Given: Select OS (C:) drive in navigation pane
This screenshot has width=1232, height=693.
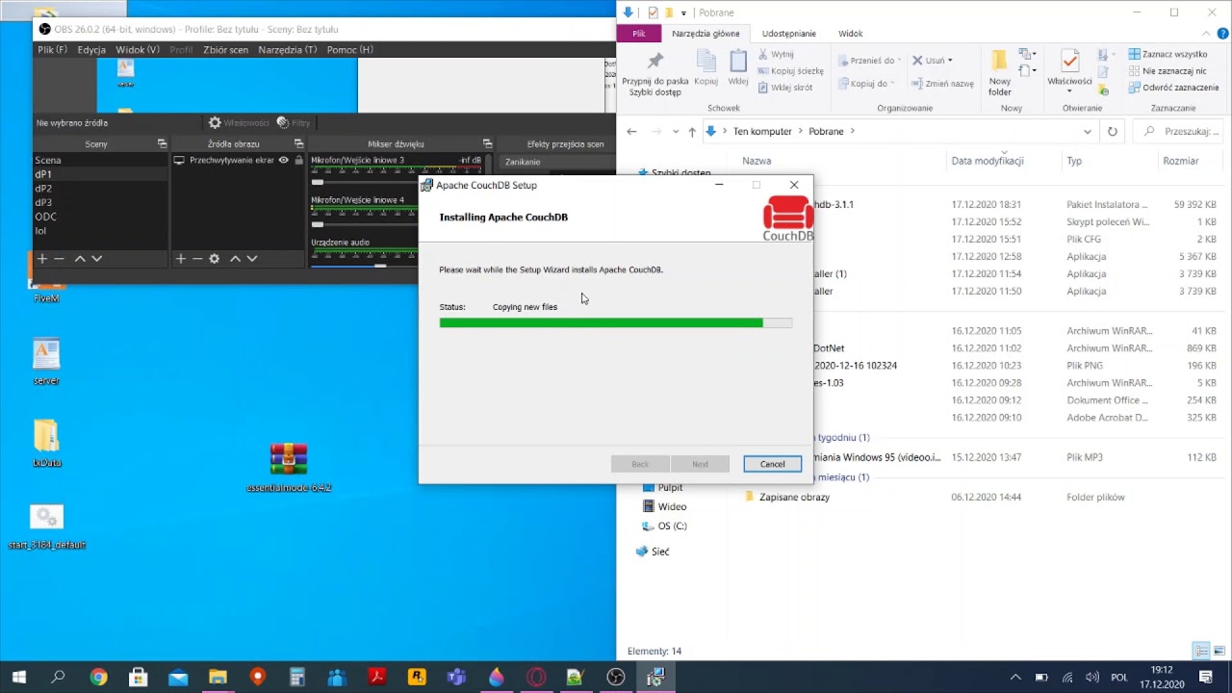Looking at the screenshot, I should click(672, 526).
